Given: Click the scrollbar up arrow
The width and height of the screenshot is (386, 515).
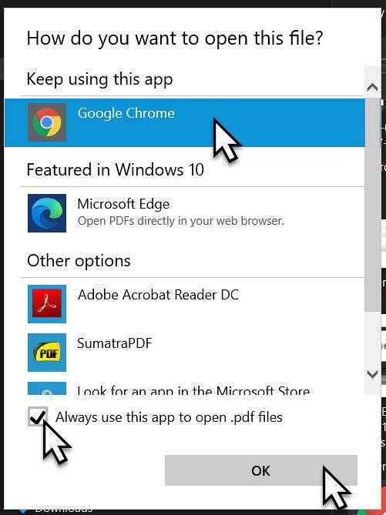Looking at the screenshot, I should point(373,87).
